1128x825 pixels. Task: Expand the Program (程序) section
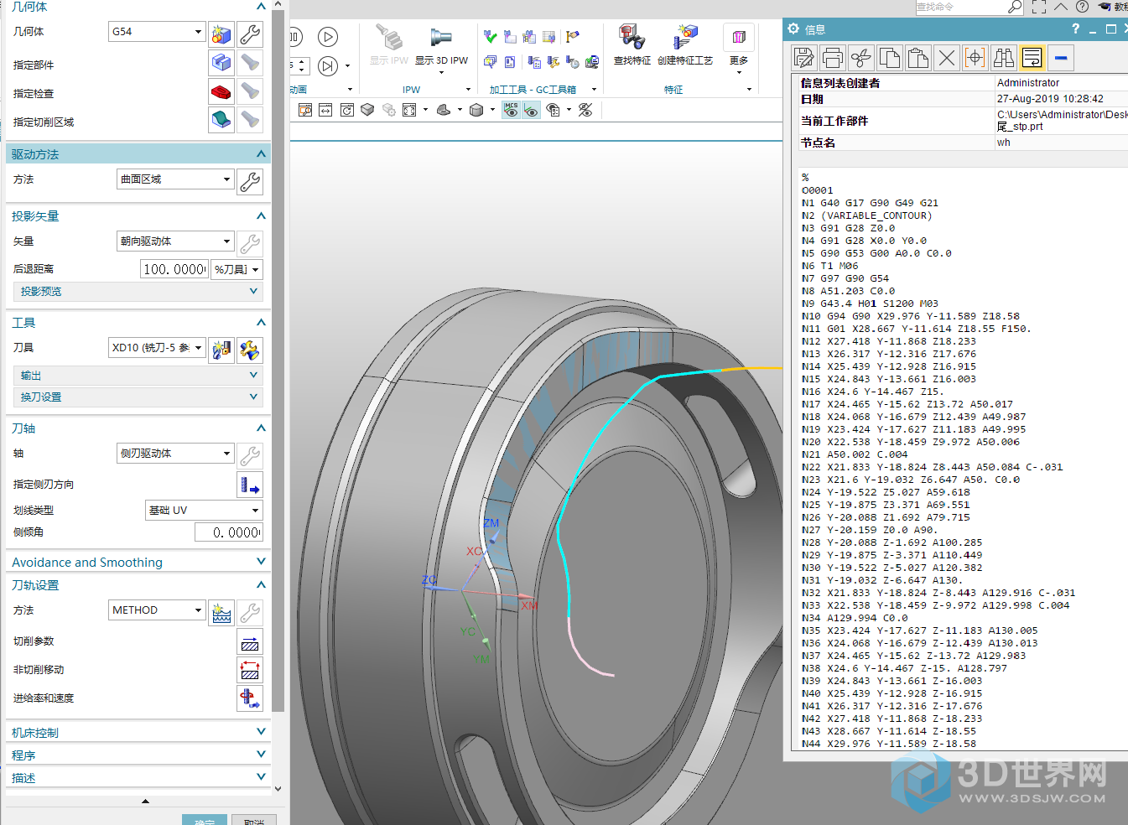point(138,755)
